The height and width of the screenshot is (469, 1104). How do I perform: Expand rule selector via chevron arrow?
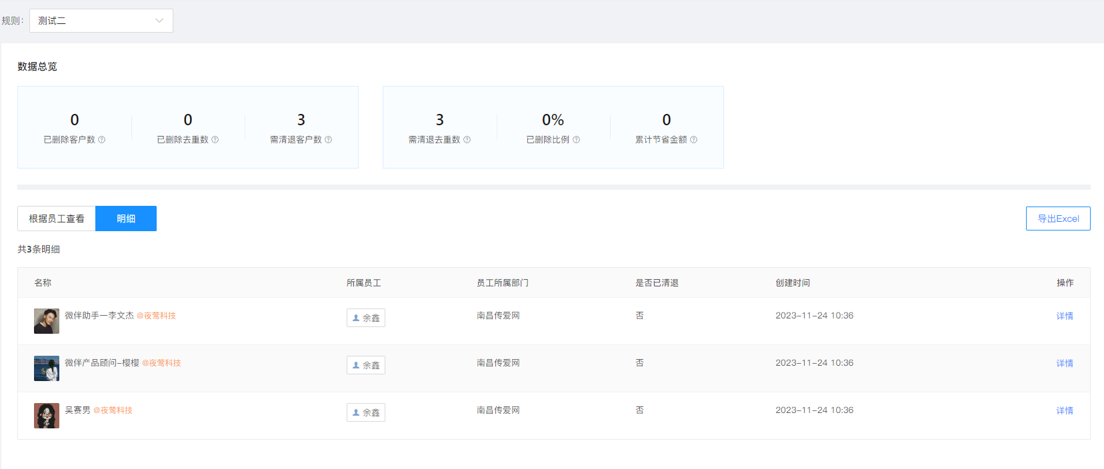pos(159,21)
